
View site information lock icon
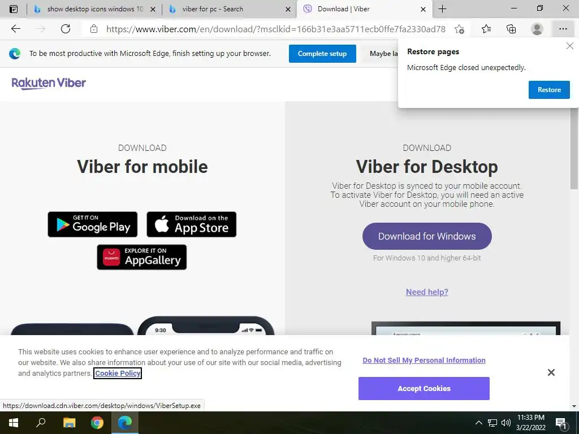pyautogui.click(x=94, y=29)
